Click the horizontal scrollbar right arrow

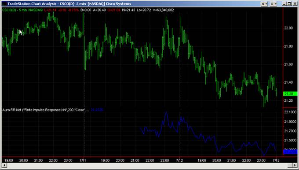point(295,165)
